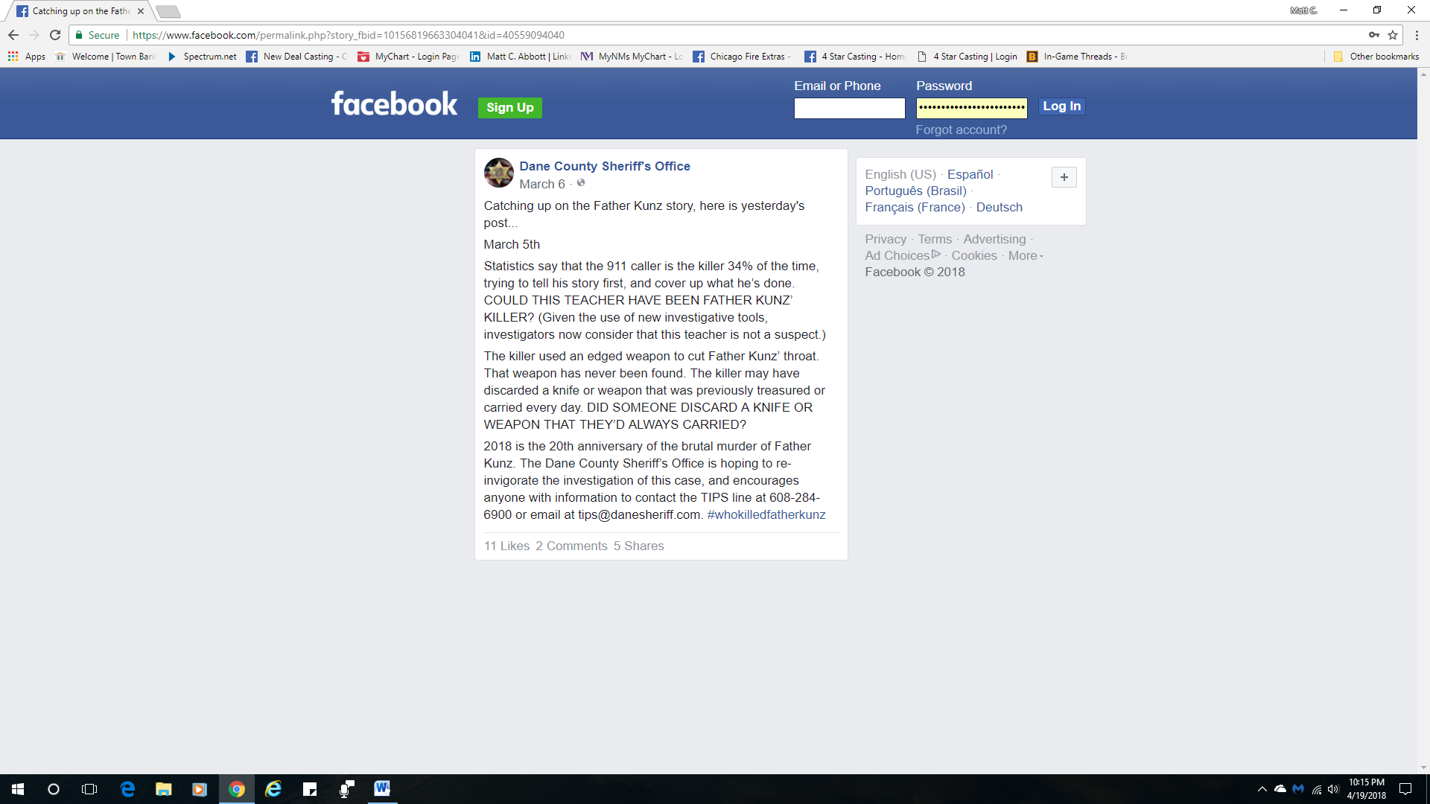Open the Chrome three-dot menu

click(x=1417, y=35)
